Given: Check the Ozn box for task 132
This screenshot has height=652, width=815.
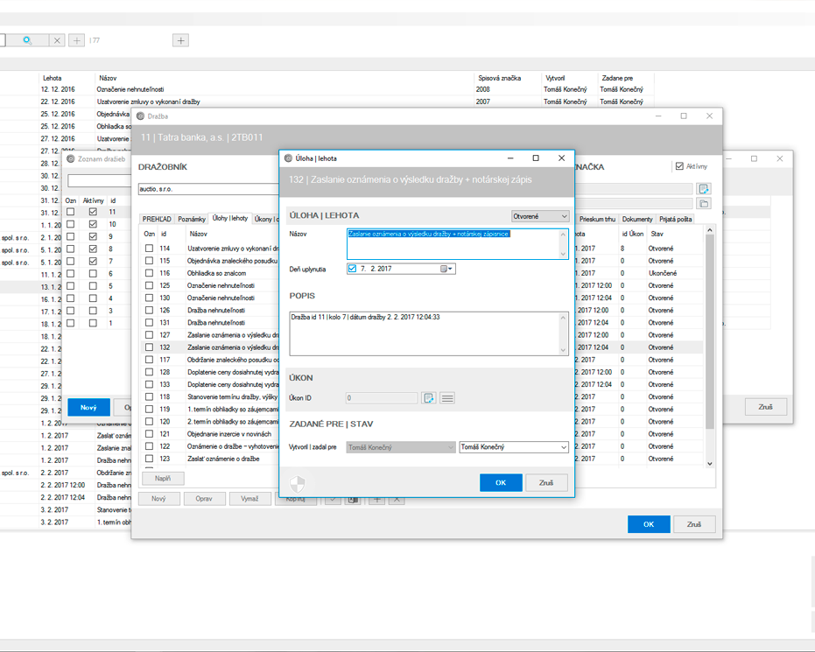Looking at the screenshot, I should click(149, 347).
